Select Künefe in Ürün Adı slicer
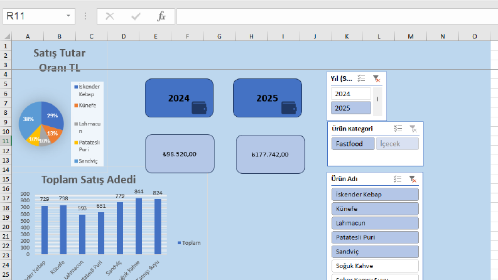The image size is (498, 280). click(x=375, y=208)
